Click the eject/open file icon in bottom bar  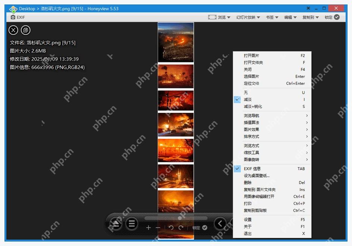[x=116, y=224]
